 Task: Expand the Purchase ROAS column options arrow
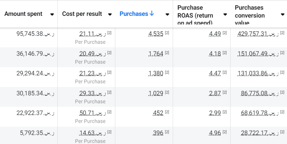[x=225, y=14]
